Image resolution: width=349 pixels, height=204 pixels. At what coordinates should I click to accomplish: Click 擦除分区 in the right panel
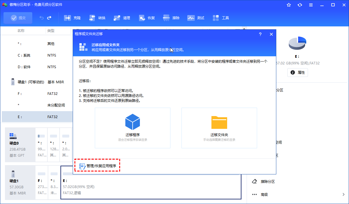[268, 182]
